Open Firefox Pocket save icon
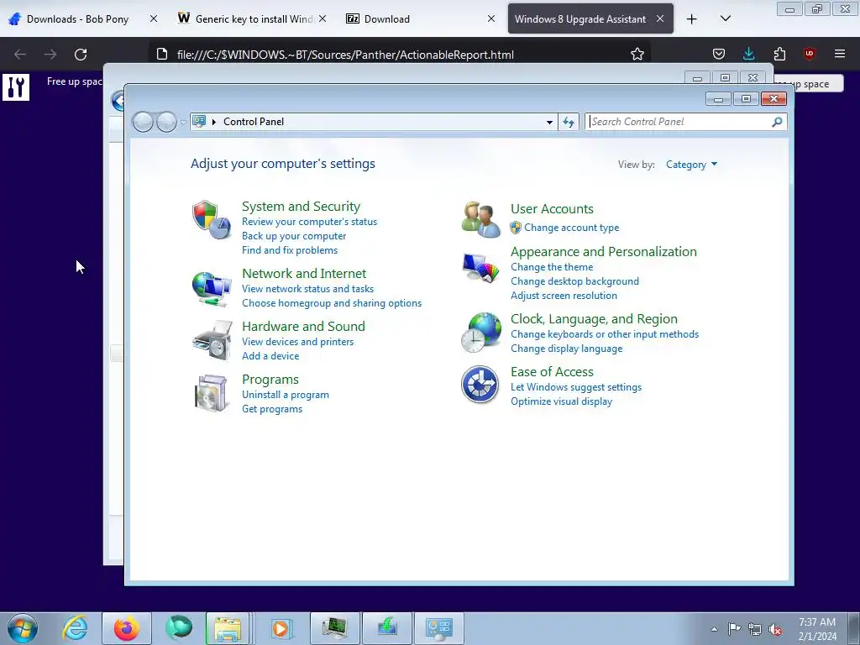 719,54
